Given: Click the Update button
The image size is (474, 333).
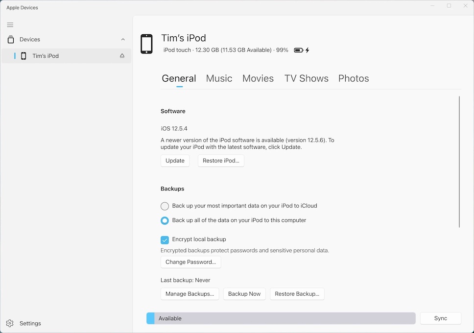Looking at the screenshot, I should (x=175, y=161).
